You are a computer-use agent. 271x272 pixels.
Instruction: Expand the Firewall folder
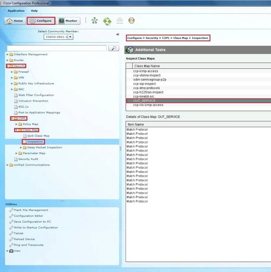(12, 72)
